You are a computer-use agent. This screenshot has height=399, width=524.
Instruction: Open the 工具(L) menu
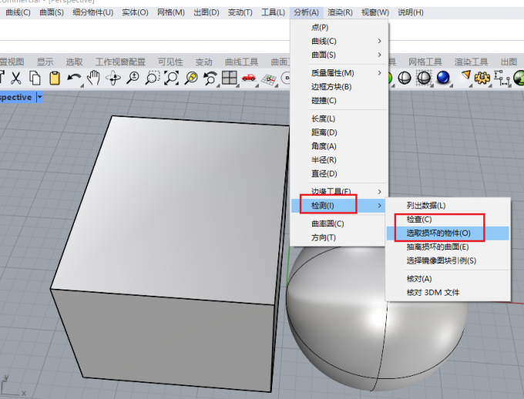click(x=274, y=12)
